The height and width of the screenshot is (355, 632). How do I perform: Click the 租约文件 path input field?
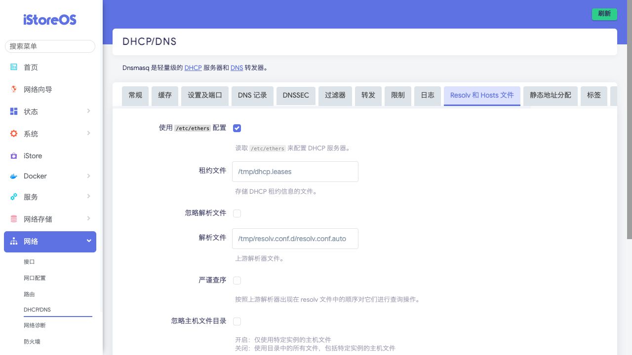[x=295, y=172]
